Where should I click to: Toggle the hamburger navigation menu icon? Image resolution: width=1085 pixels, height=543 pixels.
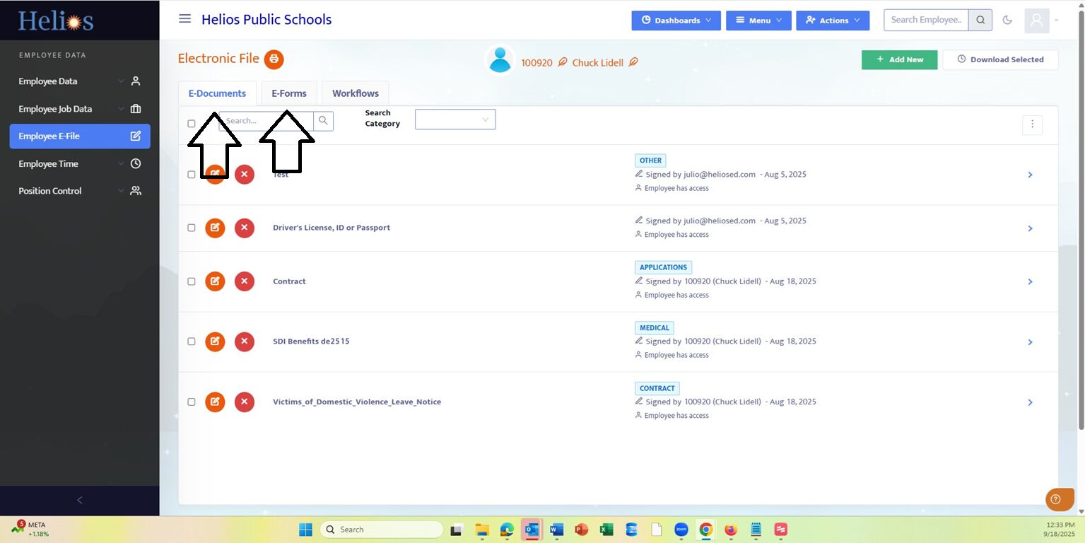[x=184, y=19]
